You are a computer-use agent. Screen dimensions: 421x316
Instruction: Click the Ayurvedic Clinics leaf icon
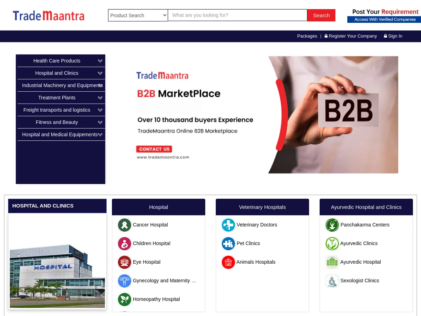[332, 244]
